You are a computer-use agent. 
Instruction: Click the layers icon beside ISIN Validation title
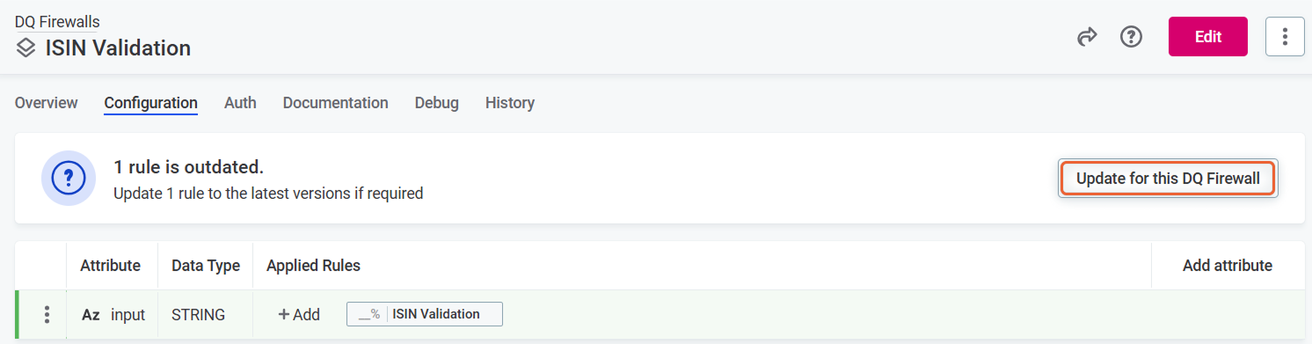click(26, 48)
